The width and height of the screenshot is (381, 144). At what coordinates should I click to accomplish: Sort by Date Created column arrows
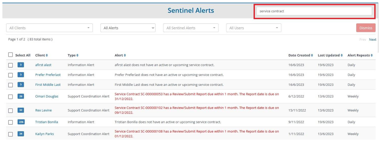[312, 55]
